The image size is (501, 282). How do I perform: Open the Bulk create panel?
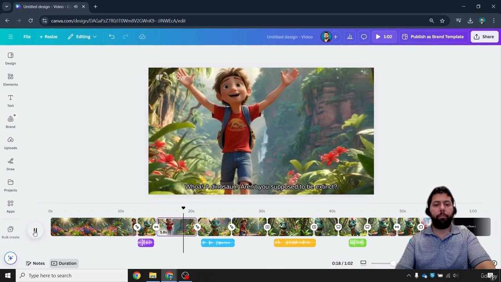tap(11, 232)
